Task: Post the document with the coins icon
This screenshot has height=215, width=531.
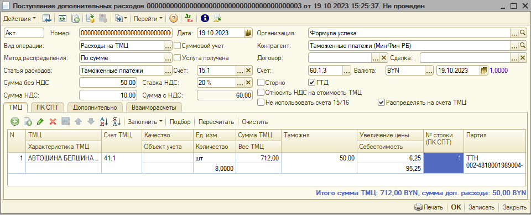Action: click(90, 19)
